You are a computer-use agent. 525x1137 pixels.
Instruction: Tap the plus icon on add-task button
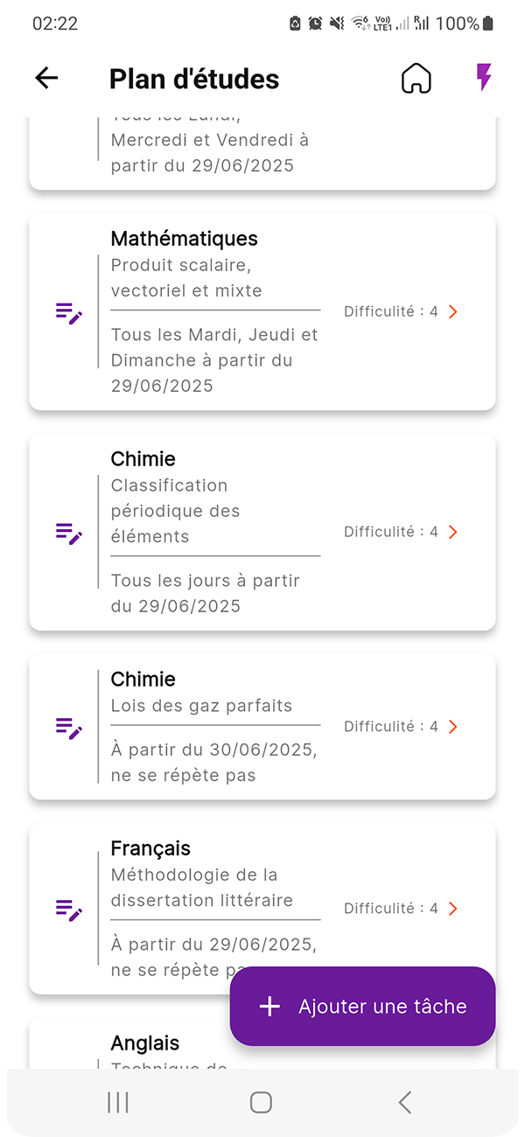269,1007
